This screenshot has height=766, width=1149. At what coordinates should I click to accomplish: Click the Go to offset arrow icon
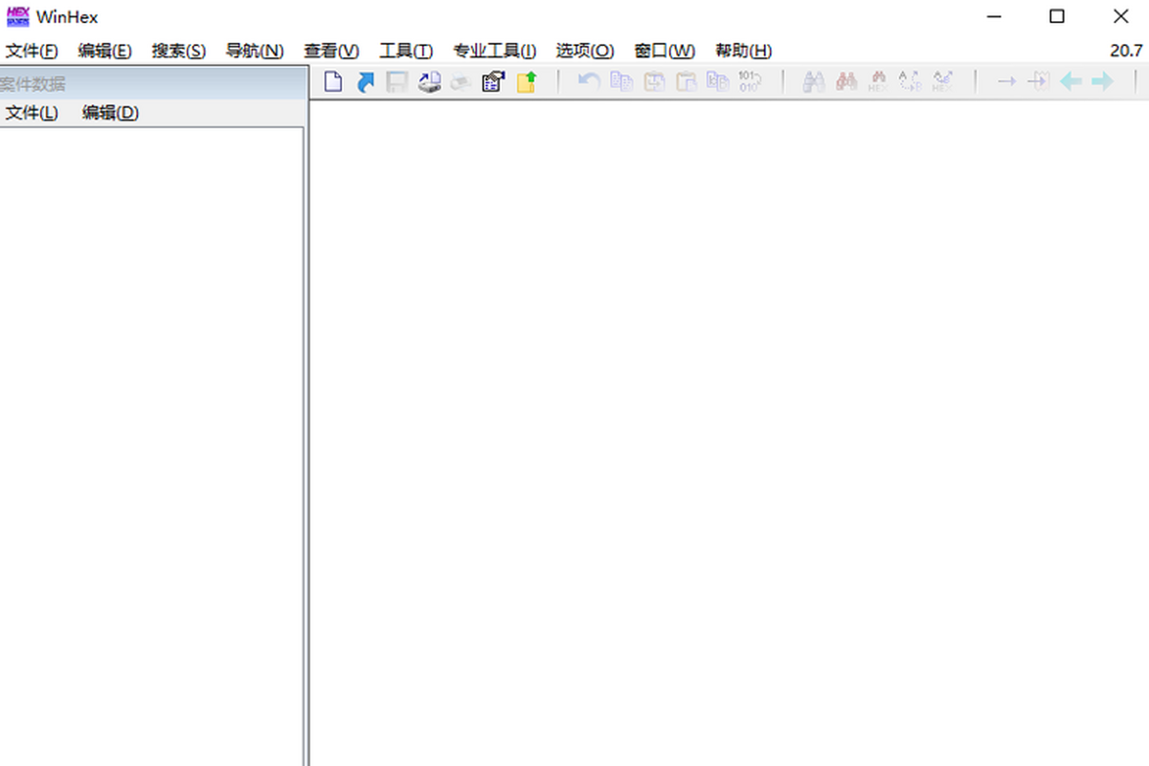pos(1006,82)
